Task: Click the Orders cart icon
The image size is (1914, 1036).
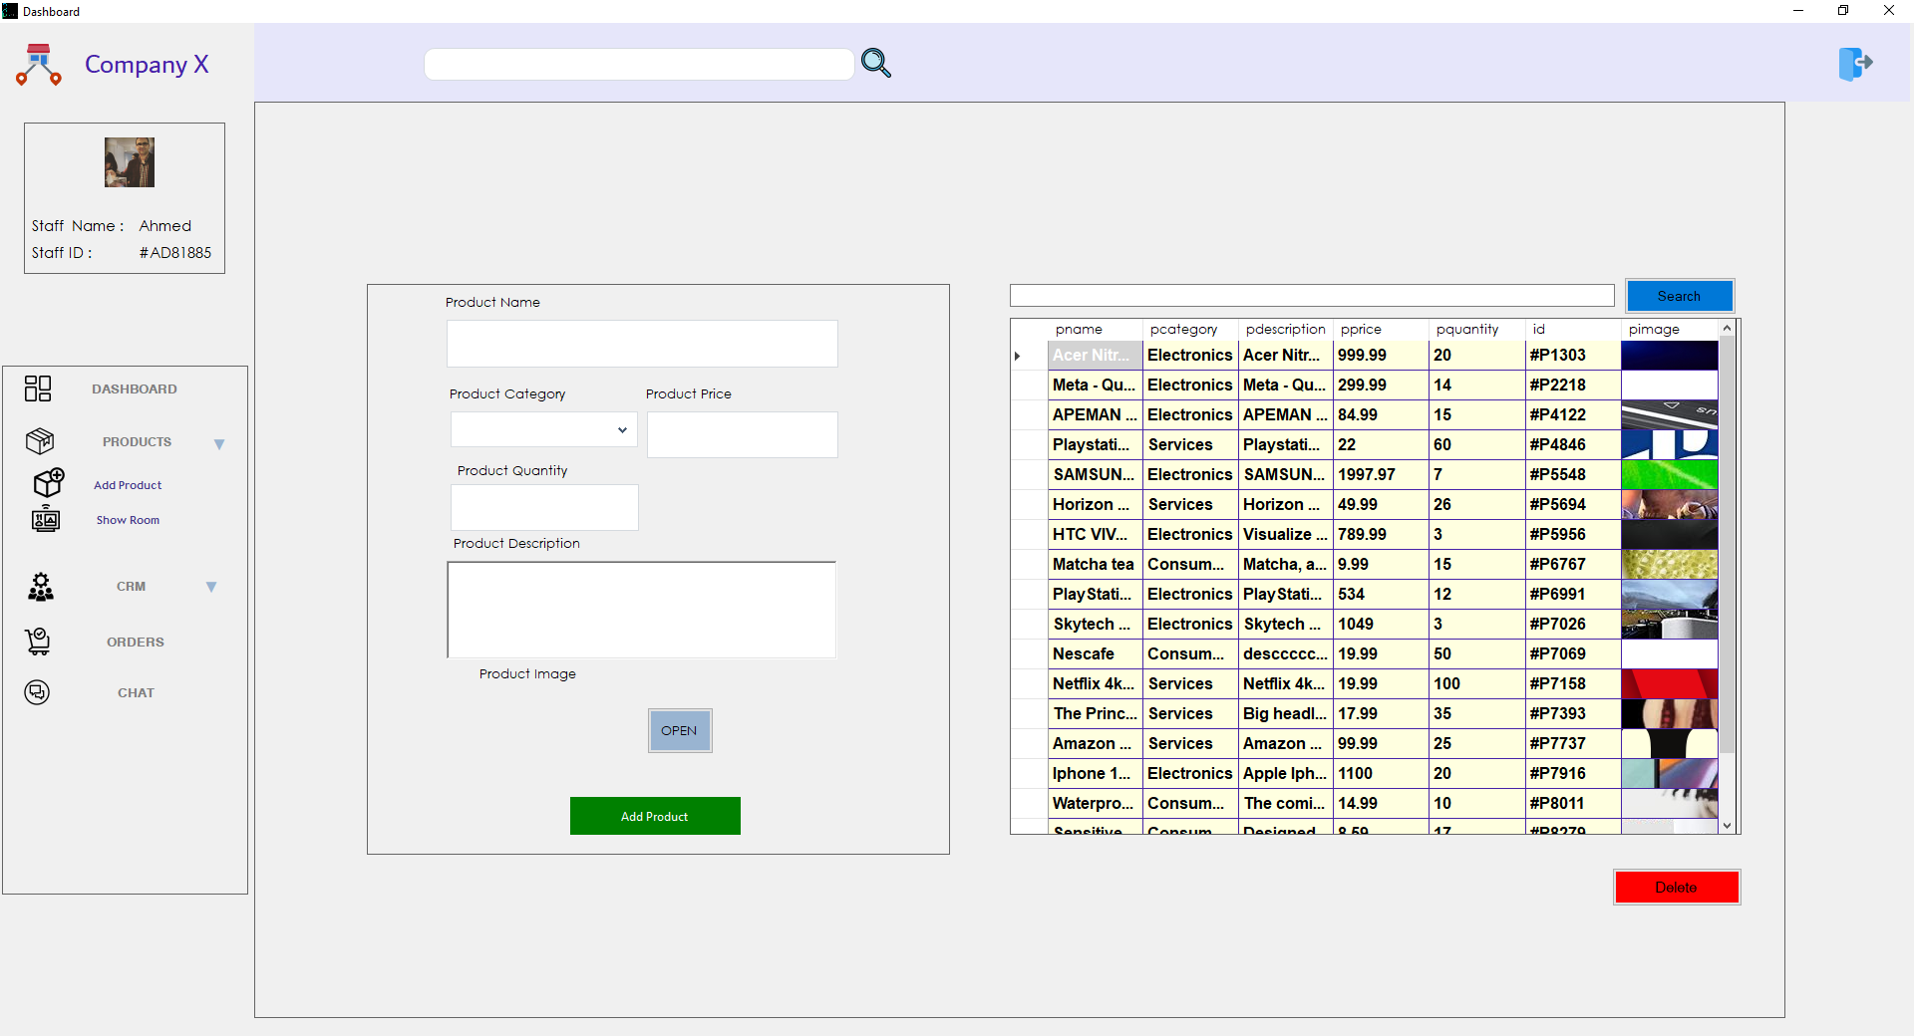Action: (x=38, y=642)
